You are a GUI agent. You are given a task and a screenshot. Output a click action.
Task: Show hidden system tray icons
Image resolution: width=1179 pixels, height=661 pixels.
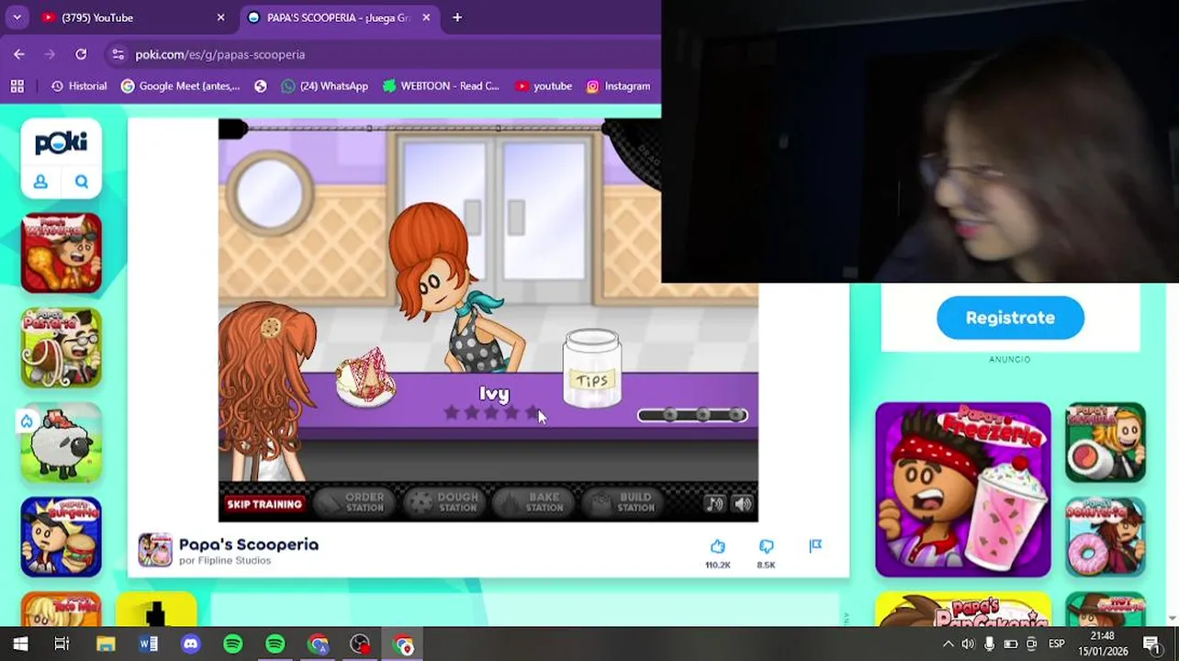click(948, 644)
